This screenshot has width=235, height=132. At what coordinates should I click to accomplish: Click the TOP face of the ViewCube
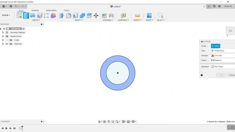tap(230, 31)
